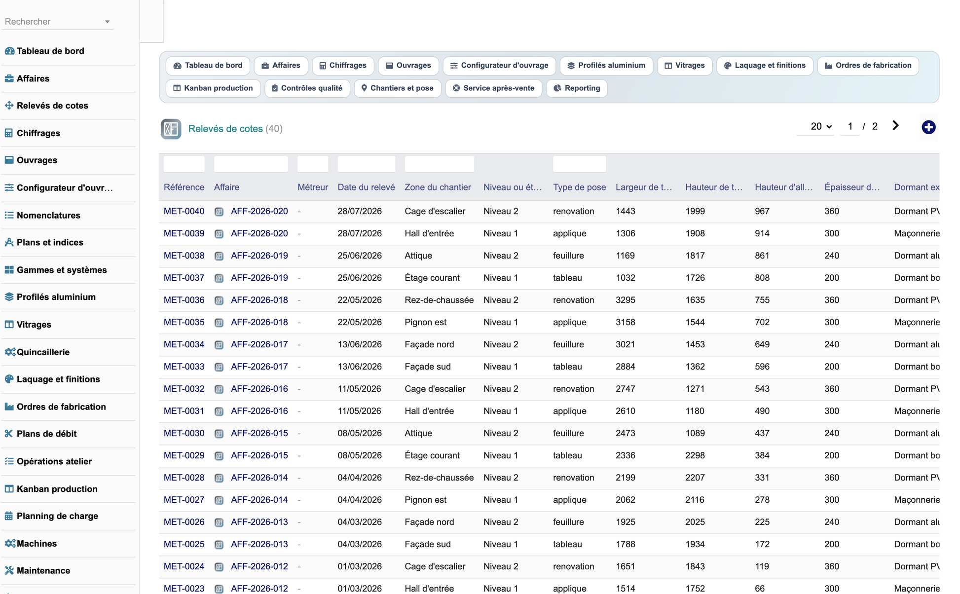Screen dimensions: 960x594
Task: Open the Relevés de cotes title link
Action: (x=225, y=129)
